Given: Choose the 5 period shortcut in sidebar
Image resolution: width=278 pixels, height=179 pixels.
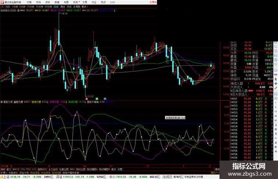Looking at the screenshot, I should [x=276, y=107].
